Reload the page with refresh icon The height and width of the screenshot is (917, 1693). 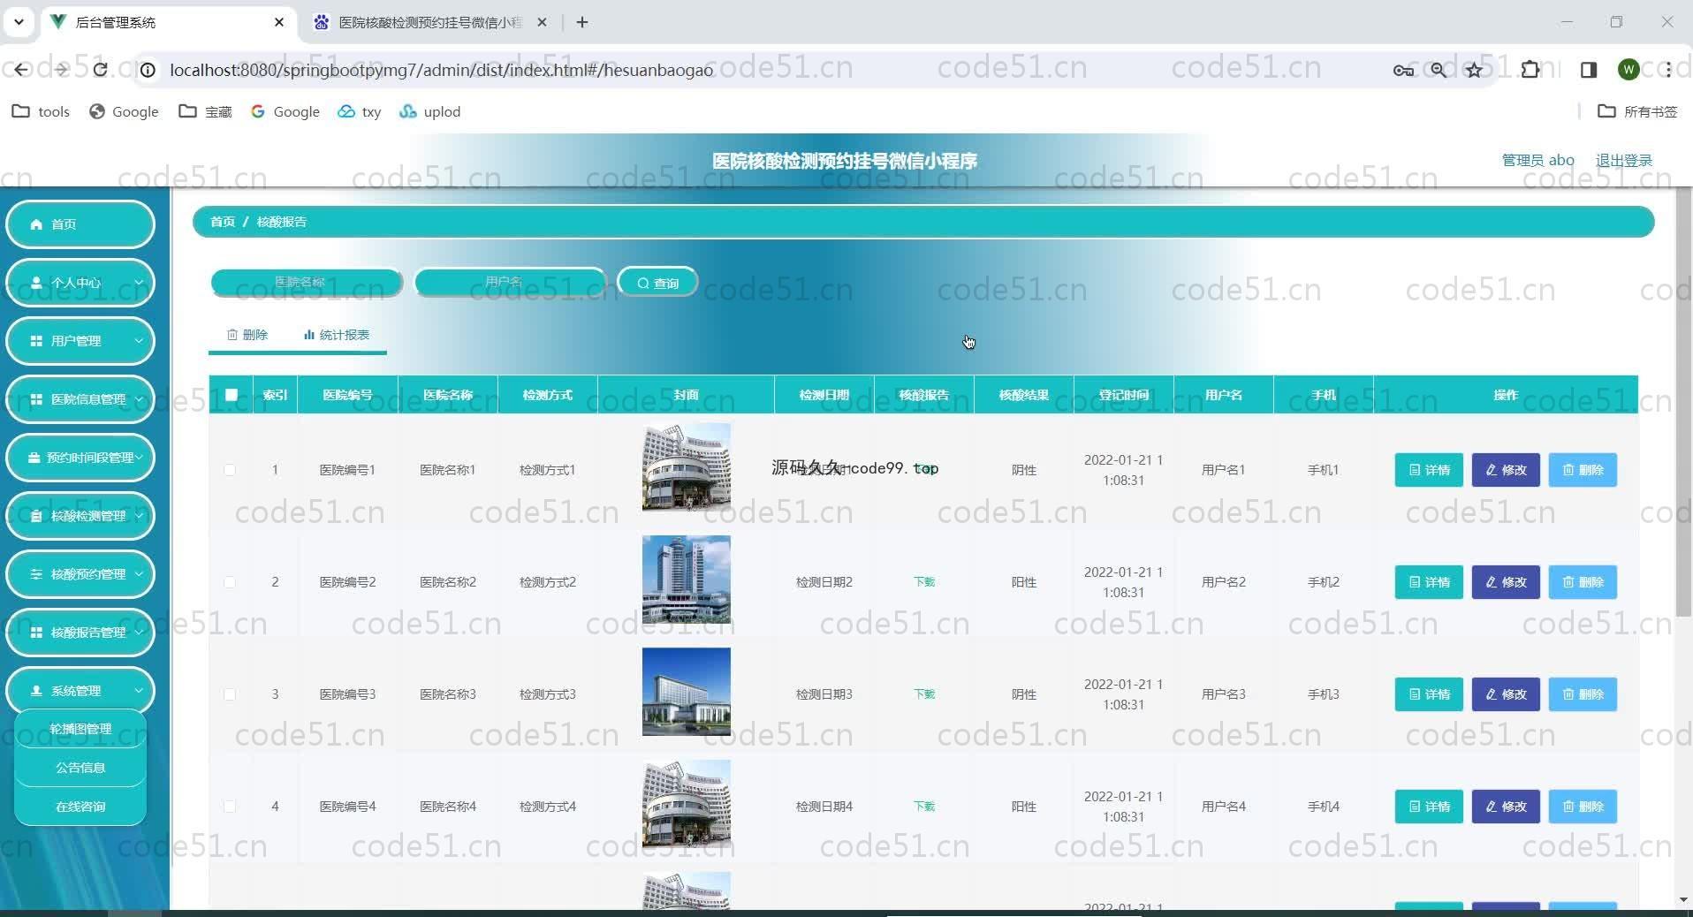pos(101,70)
